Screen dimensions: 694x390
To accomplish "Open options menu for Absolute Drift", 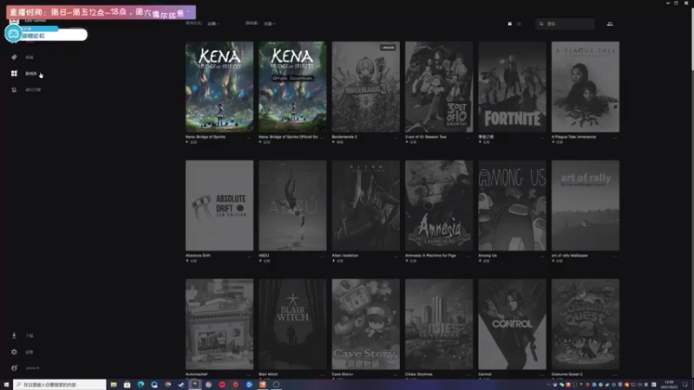I will click(x=249, y=256).
